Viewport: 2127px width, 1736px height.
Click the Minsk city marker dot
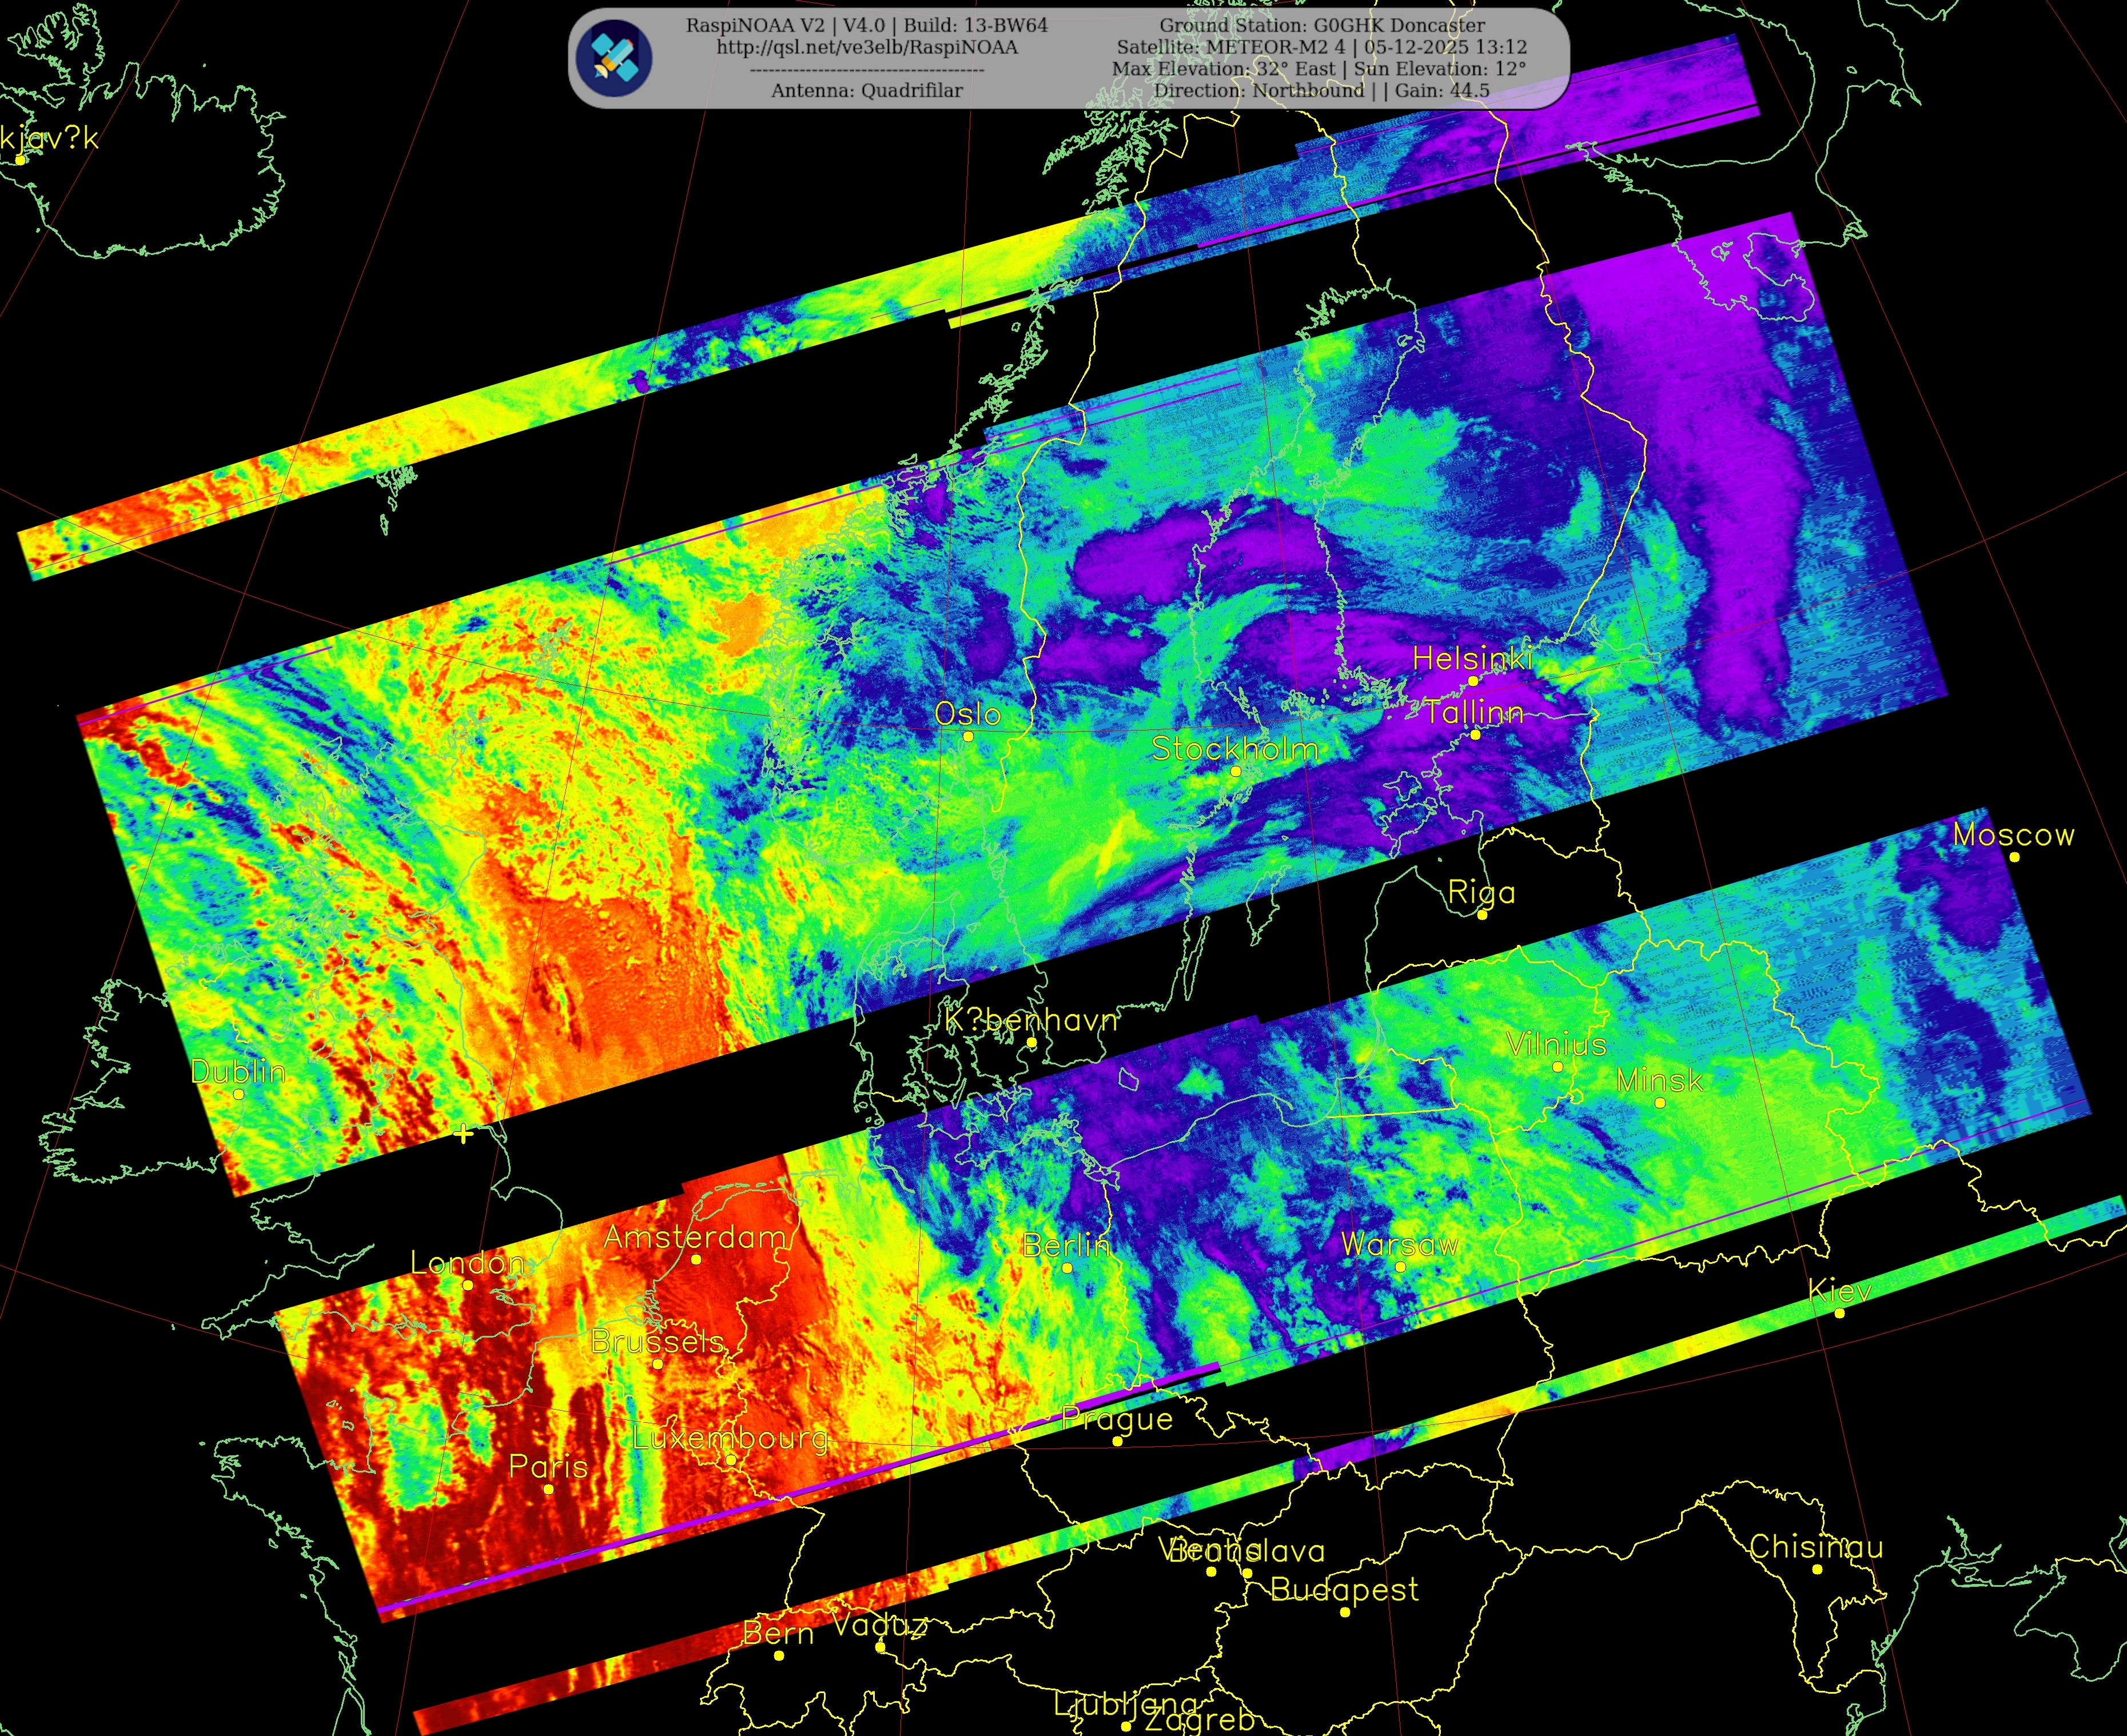1660,1103
